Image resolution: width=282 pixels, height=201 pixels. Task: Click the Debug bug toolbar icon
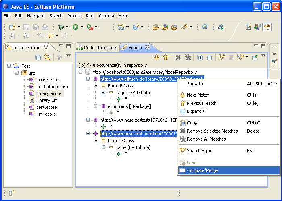coord(61,27)
